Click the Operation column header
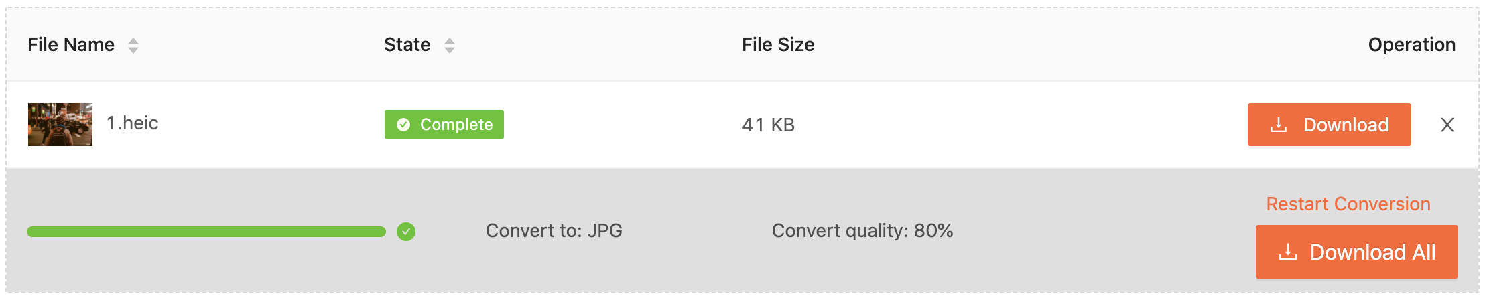1485x300 pixels. 1411,45
